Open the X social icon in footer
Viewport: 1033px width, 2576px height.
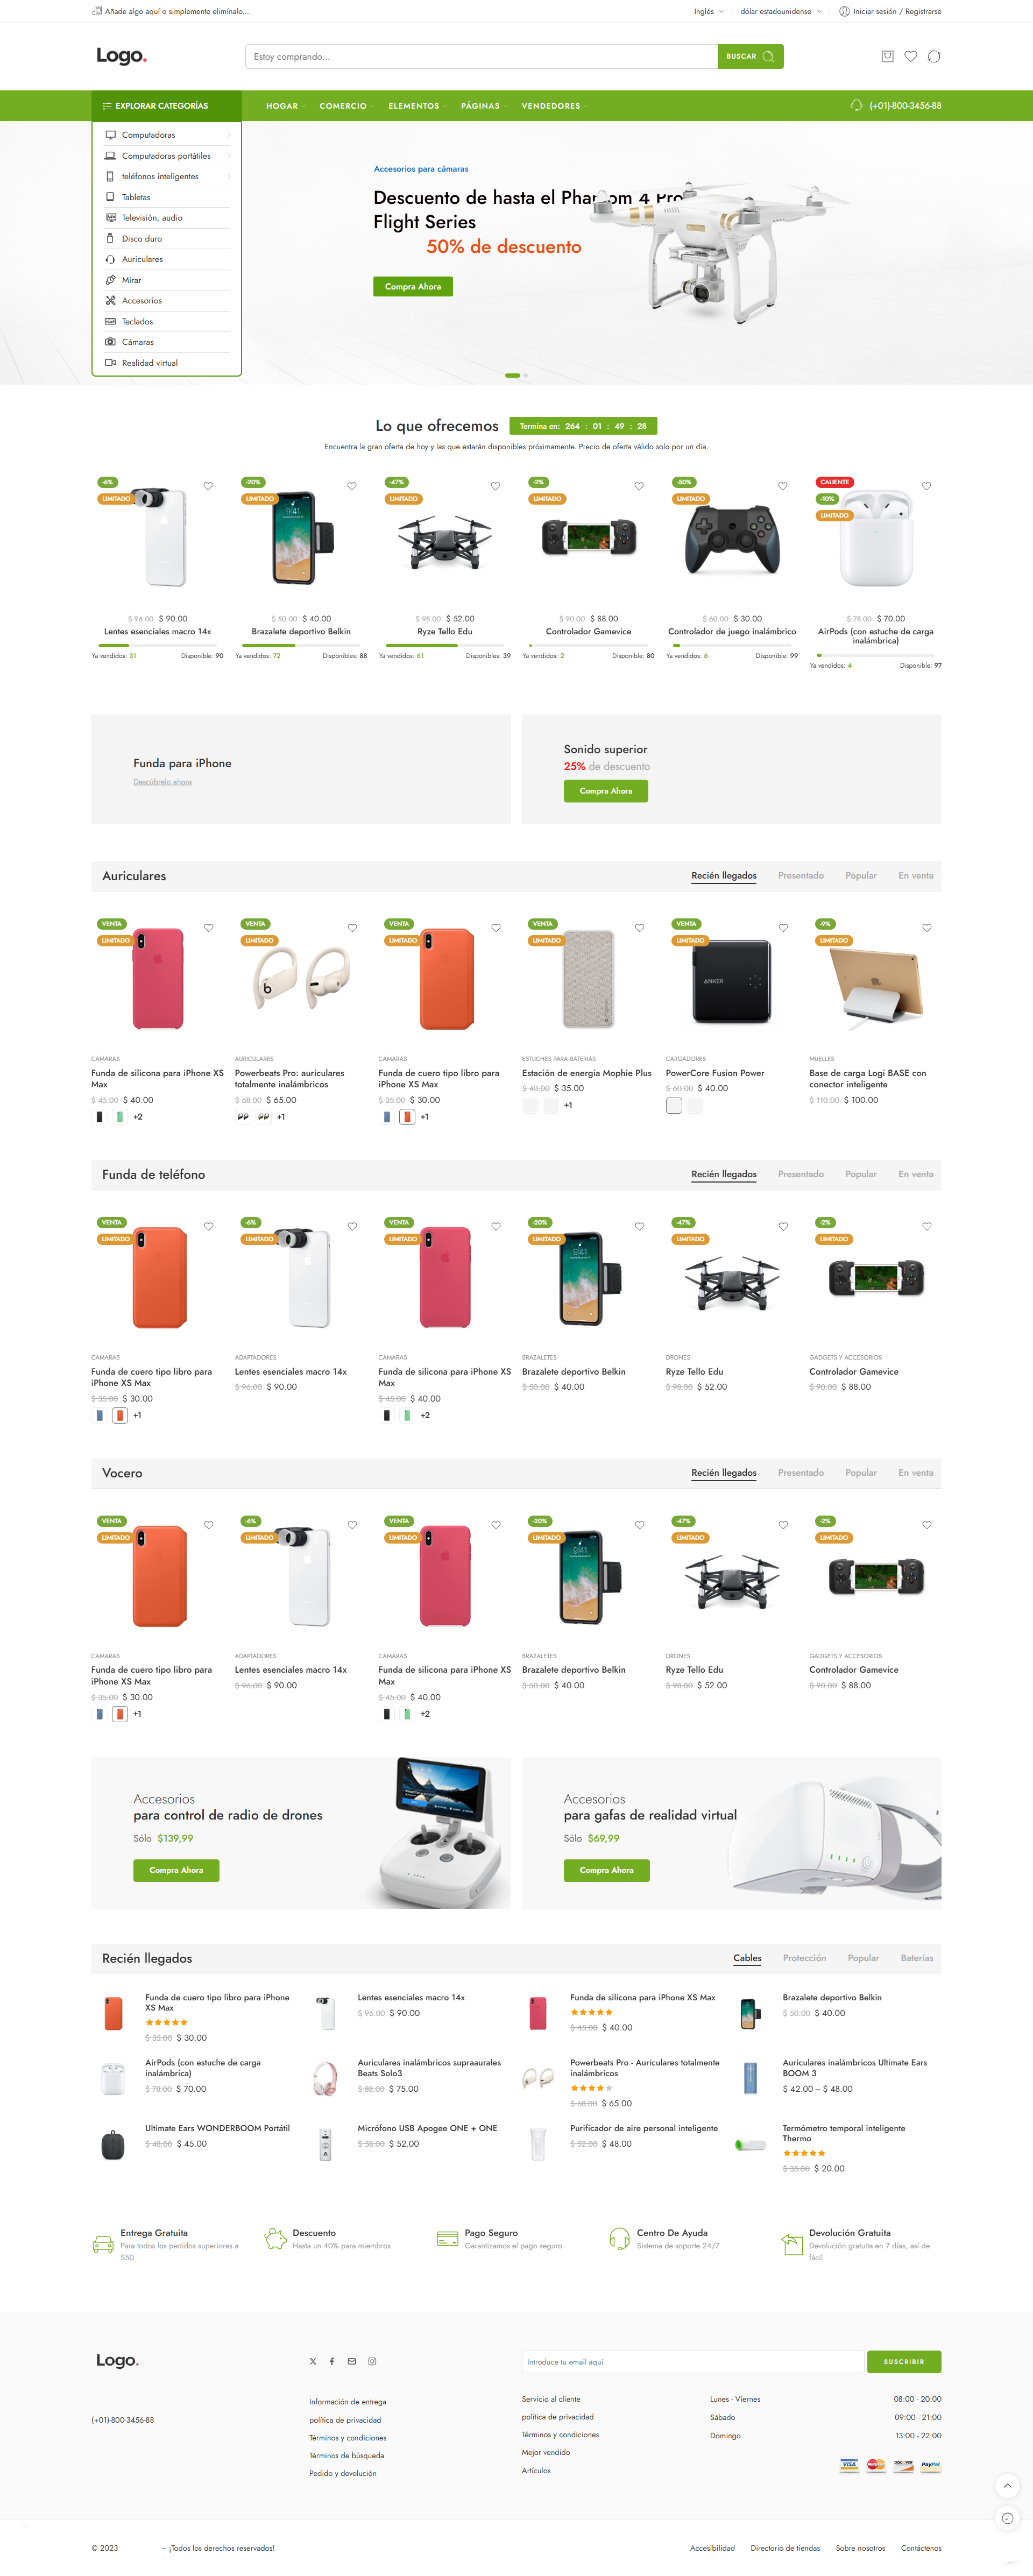tap(313, 2361)
